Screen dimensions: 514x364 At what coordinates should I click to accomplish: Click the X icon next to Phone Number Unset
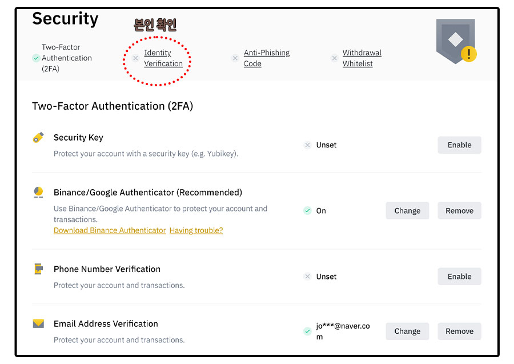click(307, 277)
